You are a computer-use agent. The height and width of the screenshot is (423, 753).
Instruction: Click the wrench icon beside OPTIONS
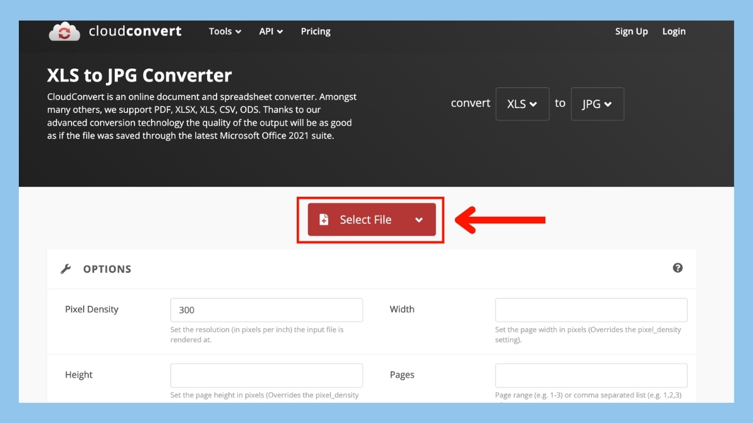65,269
